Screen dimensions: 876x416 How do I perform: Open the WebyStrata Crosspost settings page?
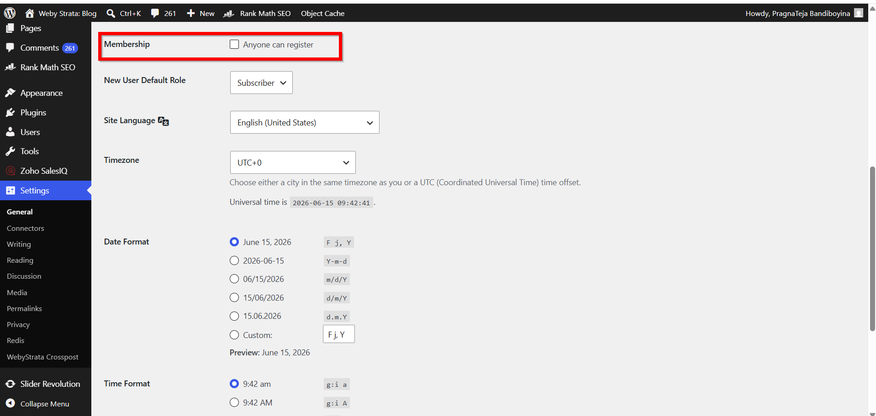[42, 357]
